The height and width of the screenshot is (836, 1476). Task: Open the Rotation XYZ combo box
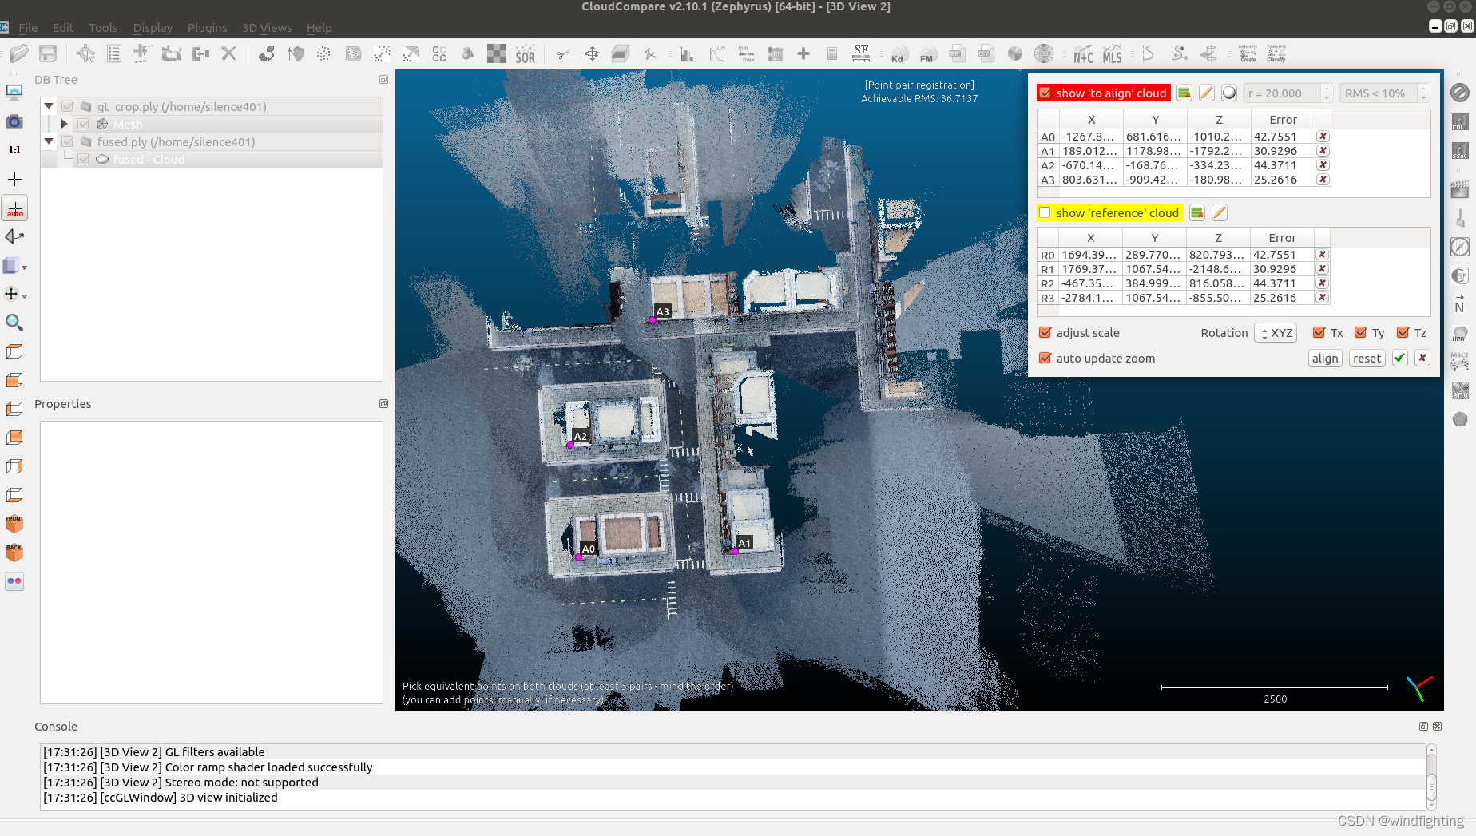point(1276,333)
